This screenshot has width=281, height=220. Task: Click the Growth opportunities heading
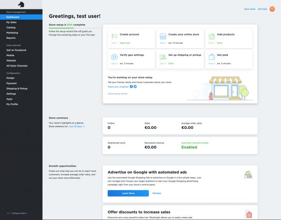point(63,166)
